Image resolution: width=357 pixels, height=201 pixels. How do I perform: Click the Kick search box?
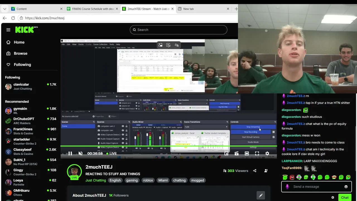coord(178,30)
